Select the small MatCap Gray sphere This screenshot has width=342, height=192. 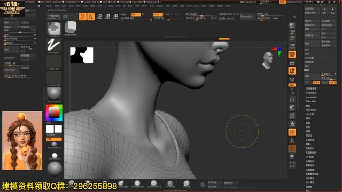[54, 145]
